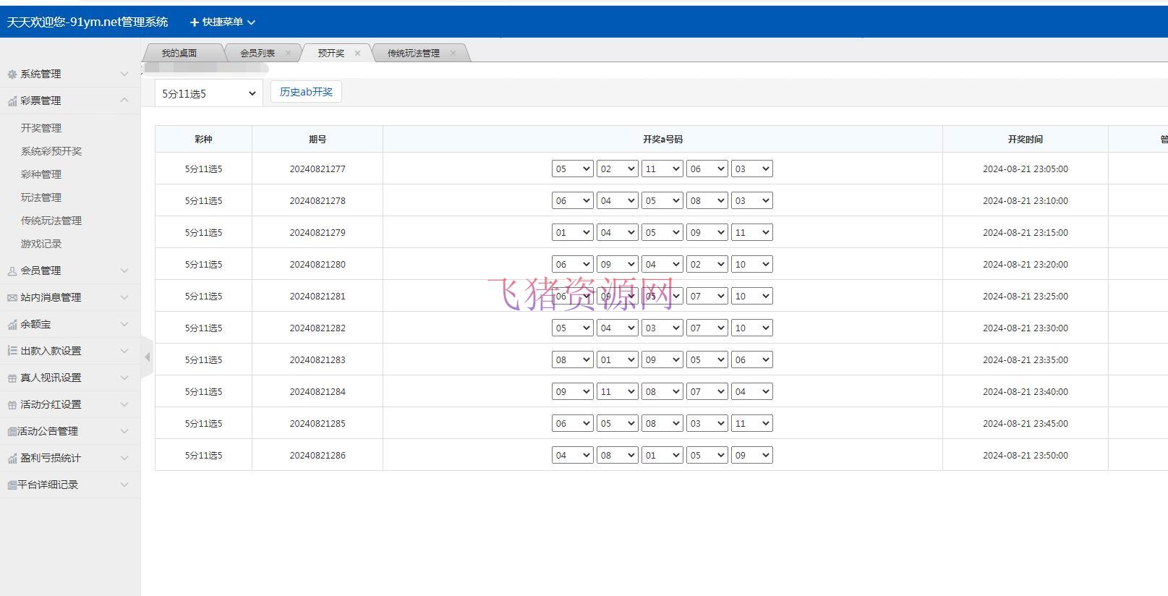Click the 平台详细记录 icon
The image size is (1168, 596).
(12, 485)
